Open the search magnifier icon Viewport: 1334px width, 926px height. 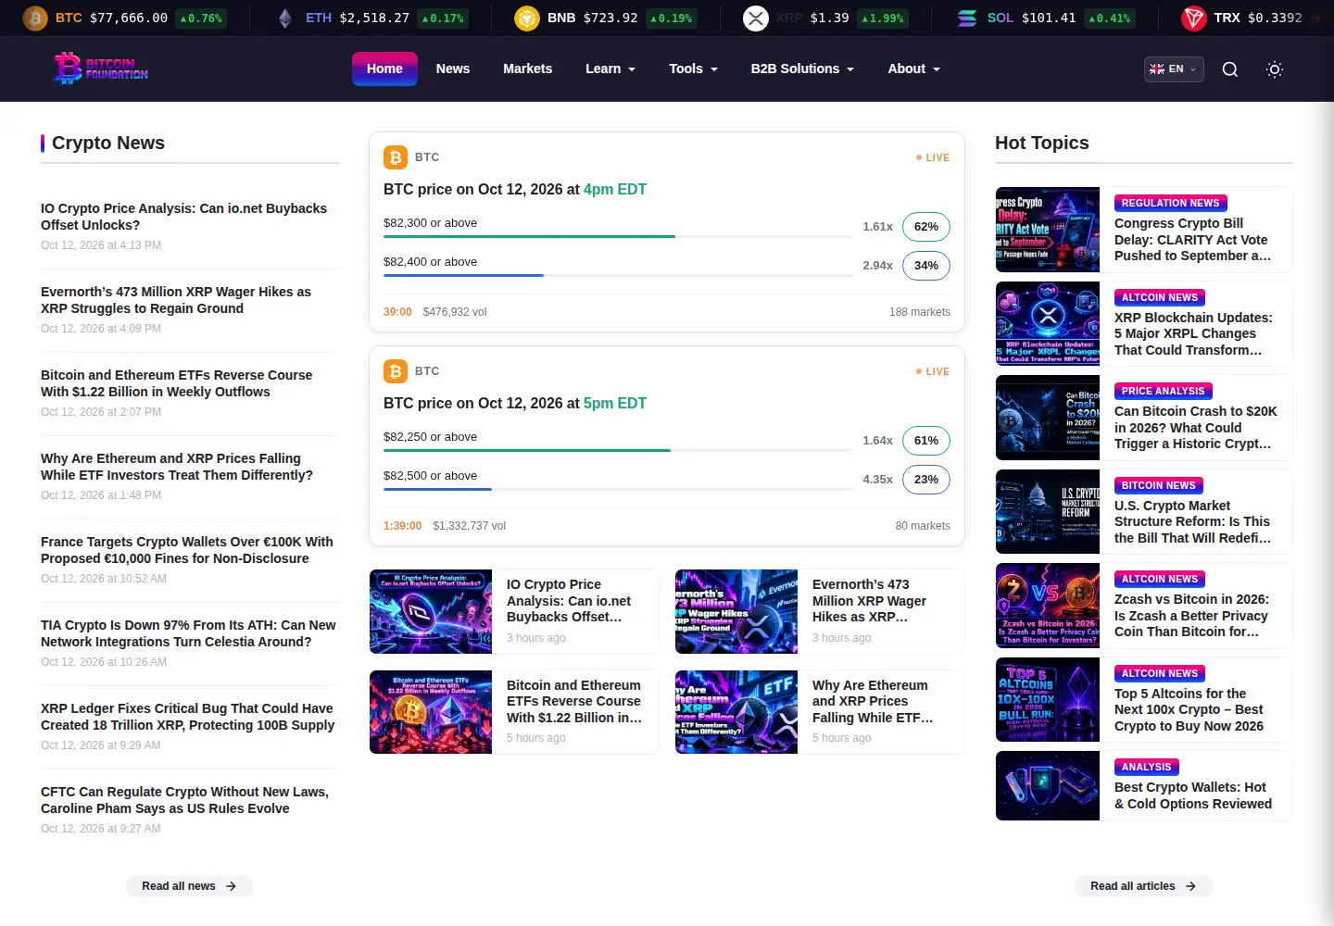[x=1229, y=69]
